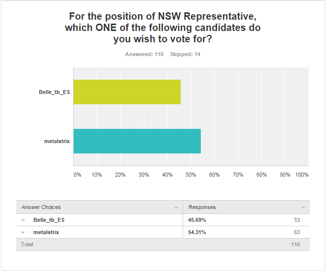The image size is (327, 271).
Task: Click the Answer Choices header
Action: [41, 207]
